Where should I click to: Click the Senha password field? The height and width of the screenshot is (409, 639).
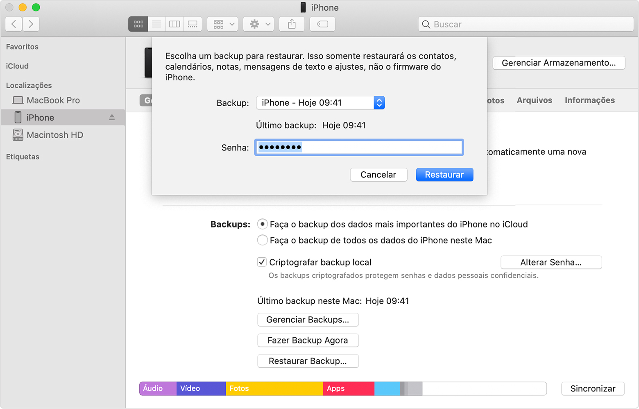[359, 148]
